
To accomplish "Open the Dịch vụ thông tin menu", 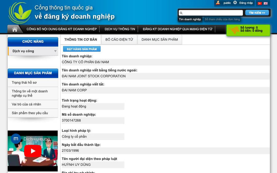I will coord(120,29).
